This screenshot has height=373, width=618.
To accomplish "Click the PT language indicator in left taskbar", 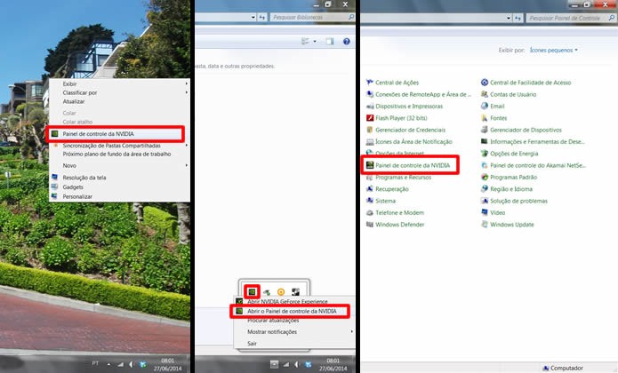I will point(95,363).
